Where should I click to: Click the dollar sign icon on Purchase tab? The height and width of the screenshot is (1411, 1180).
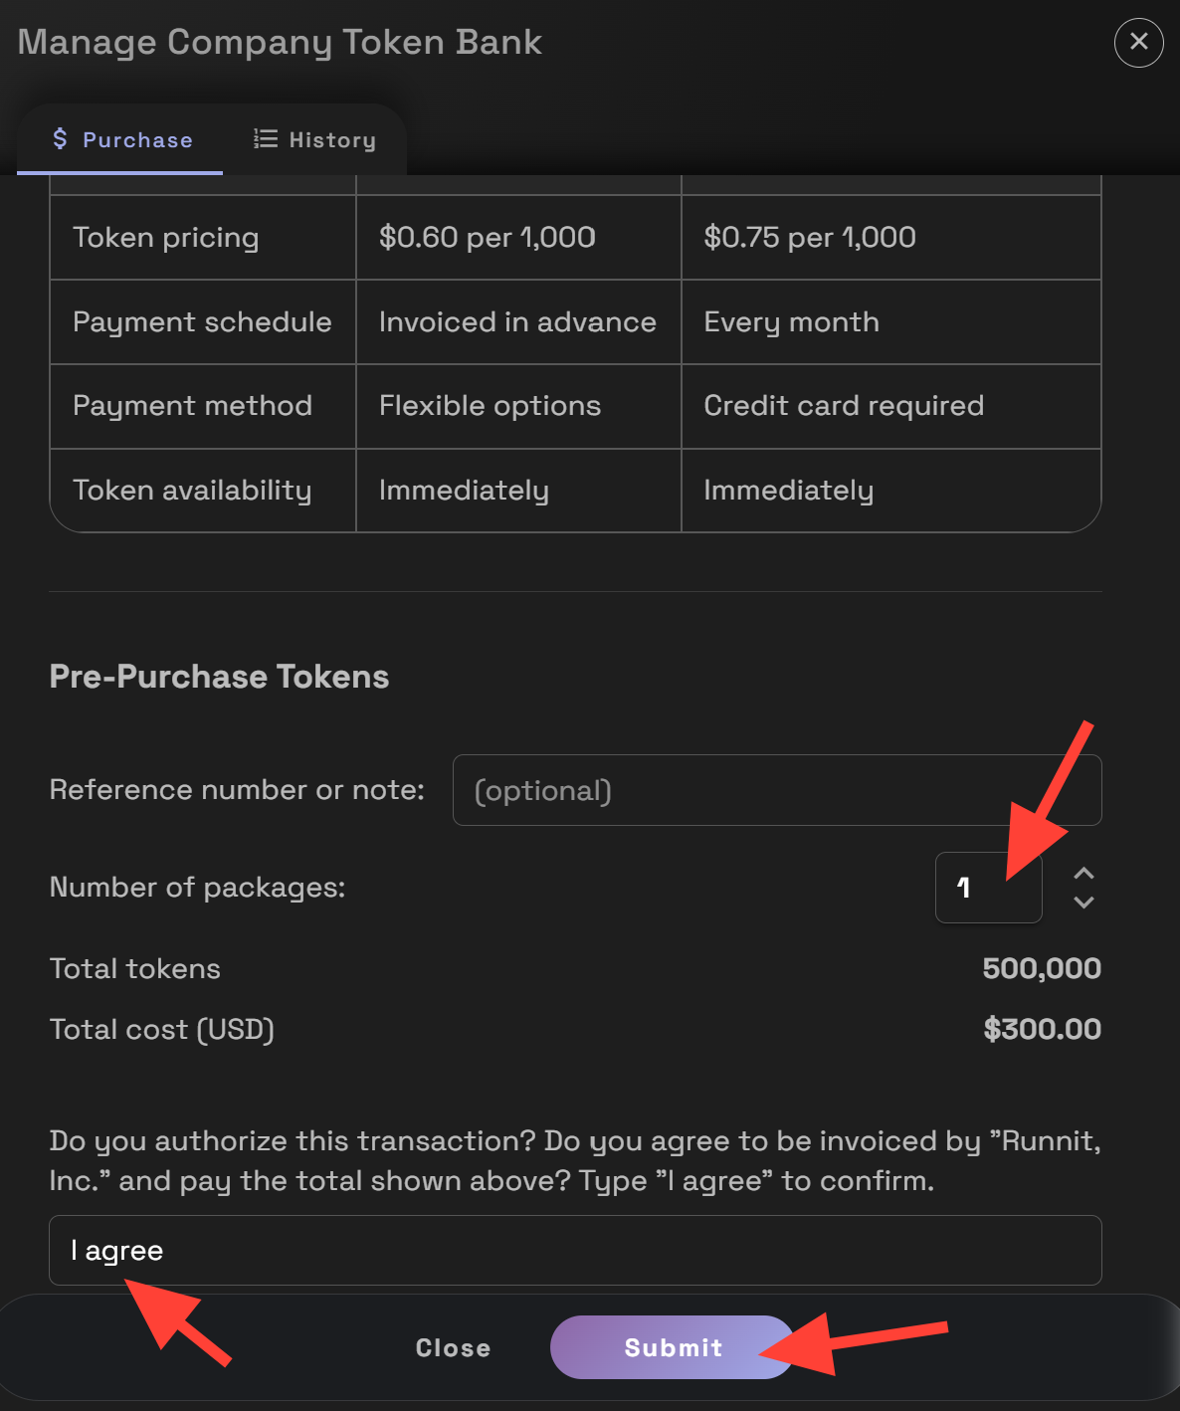click(x=61, y=139)
